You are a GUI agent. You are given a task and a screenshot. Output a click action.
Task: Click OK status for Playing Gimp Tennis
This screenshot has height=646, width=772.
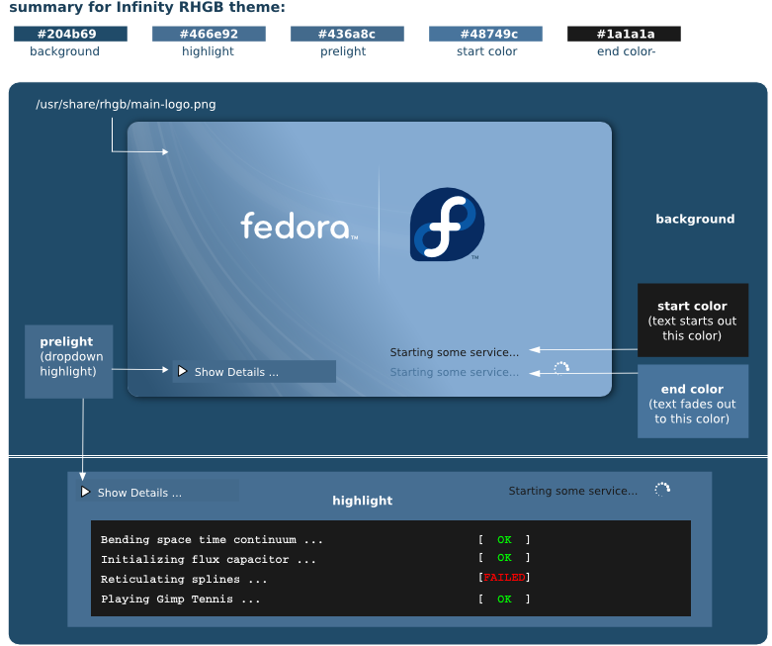504,599
